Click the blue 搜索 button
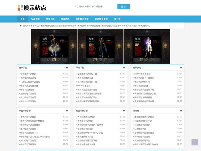 124,6
